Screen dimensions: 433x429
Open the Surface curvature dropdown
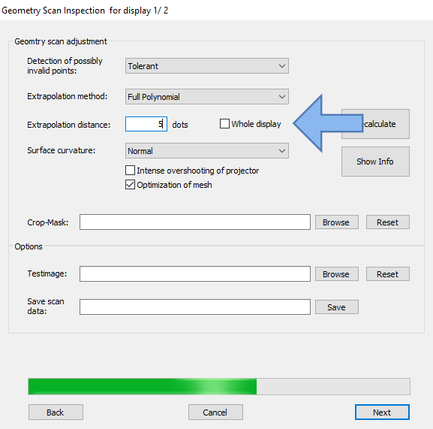coord(207,151)
